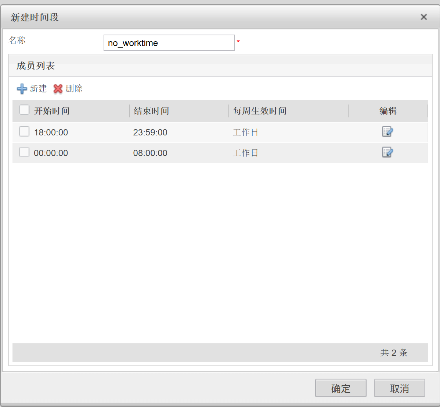Check the 00:00:00 row checkbox
Image resolution: width=440 pixels, height=407 pixels.
pos(24,152)
